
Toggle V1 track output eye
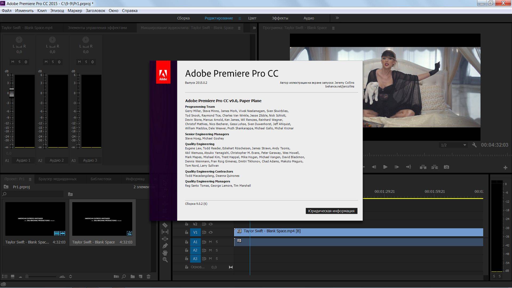pos(211,232)
